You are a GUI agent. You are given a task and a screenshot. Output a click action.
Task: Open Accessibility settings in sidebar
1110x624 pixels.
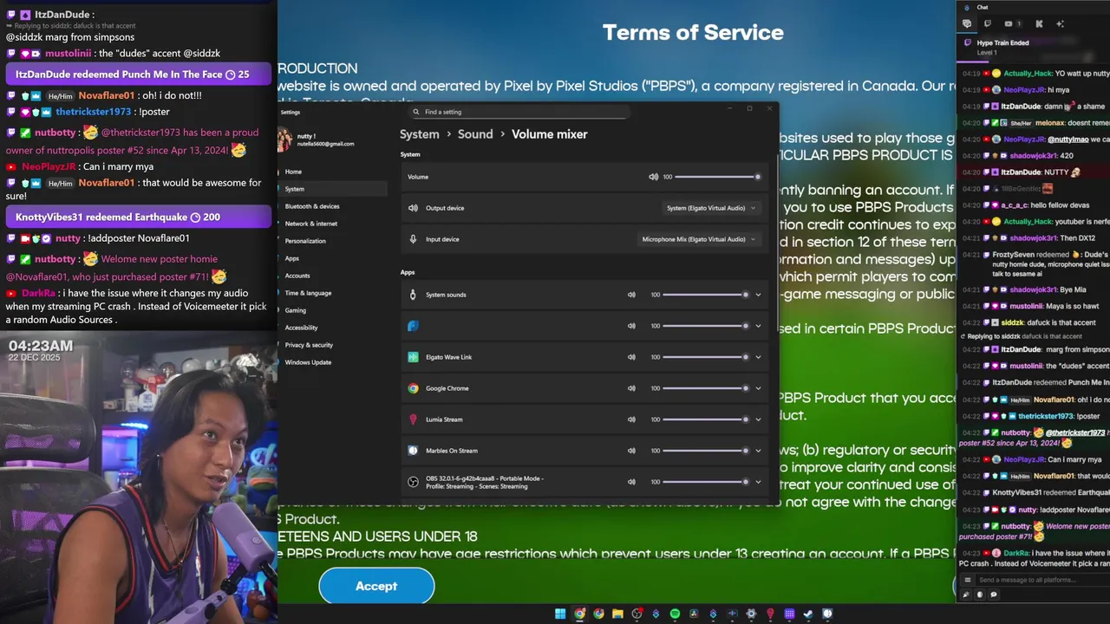[x=332, y=328]
